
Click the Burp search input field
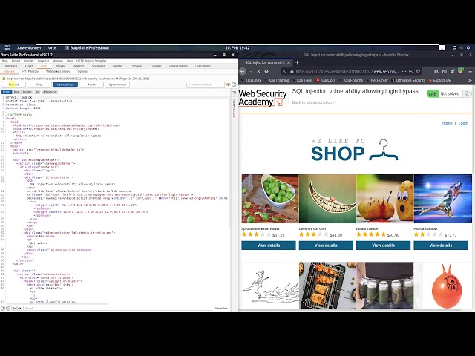(117, 309)
